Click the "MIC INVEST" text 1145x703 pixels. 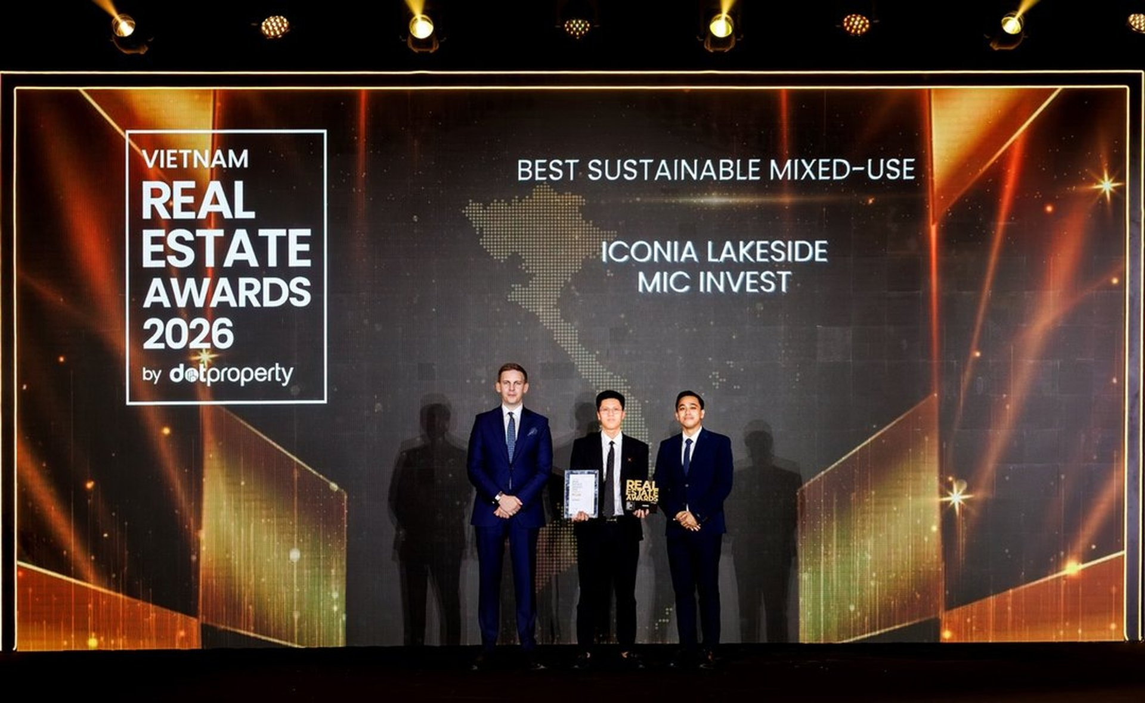714,282
